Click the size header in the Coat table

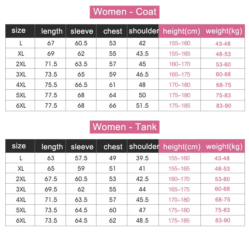pos(19,31)
